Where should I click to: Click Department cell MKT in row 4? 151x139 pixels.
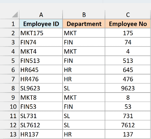coord(84,51)
